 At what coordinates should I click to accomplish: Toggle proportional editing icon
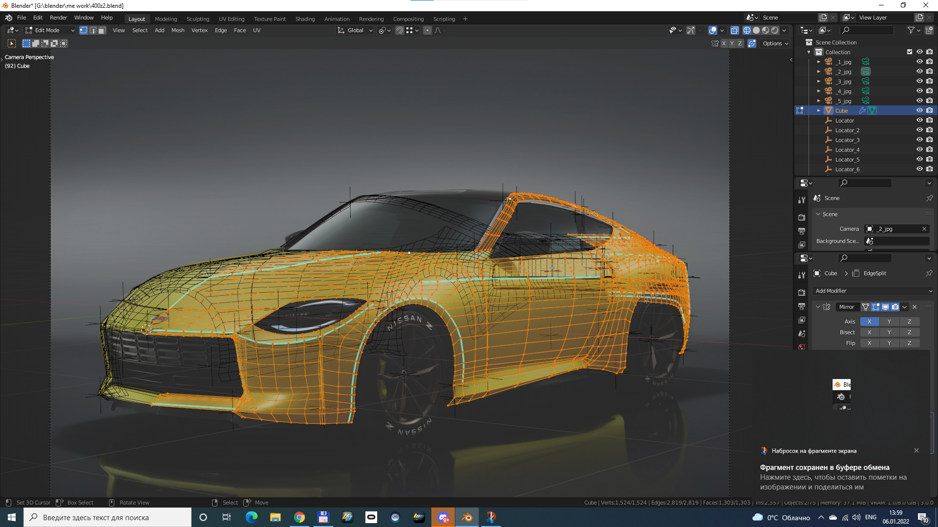pyautogui.click(x=427, y=30)
